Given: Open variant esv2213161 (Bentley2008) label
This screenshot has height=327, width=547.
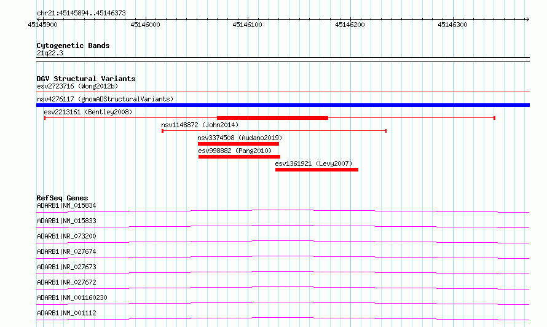Looking at the screenshot, I should click(x=88, y=112).
